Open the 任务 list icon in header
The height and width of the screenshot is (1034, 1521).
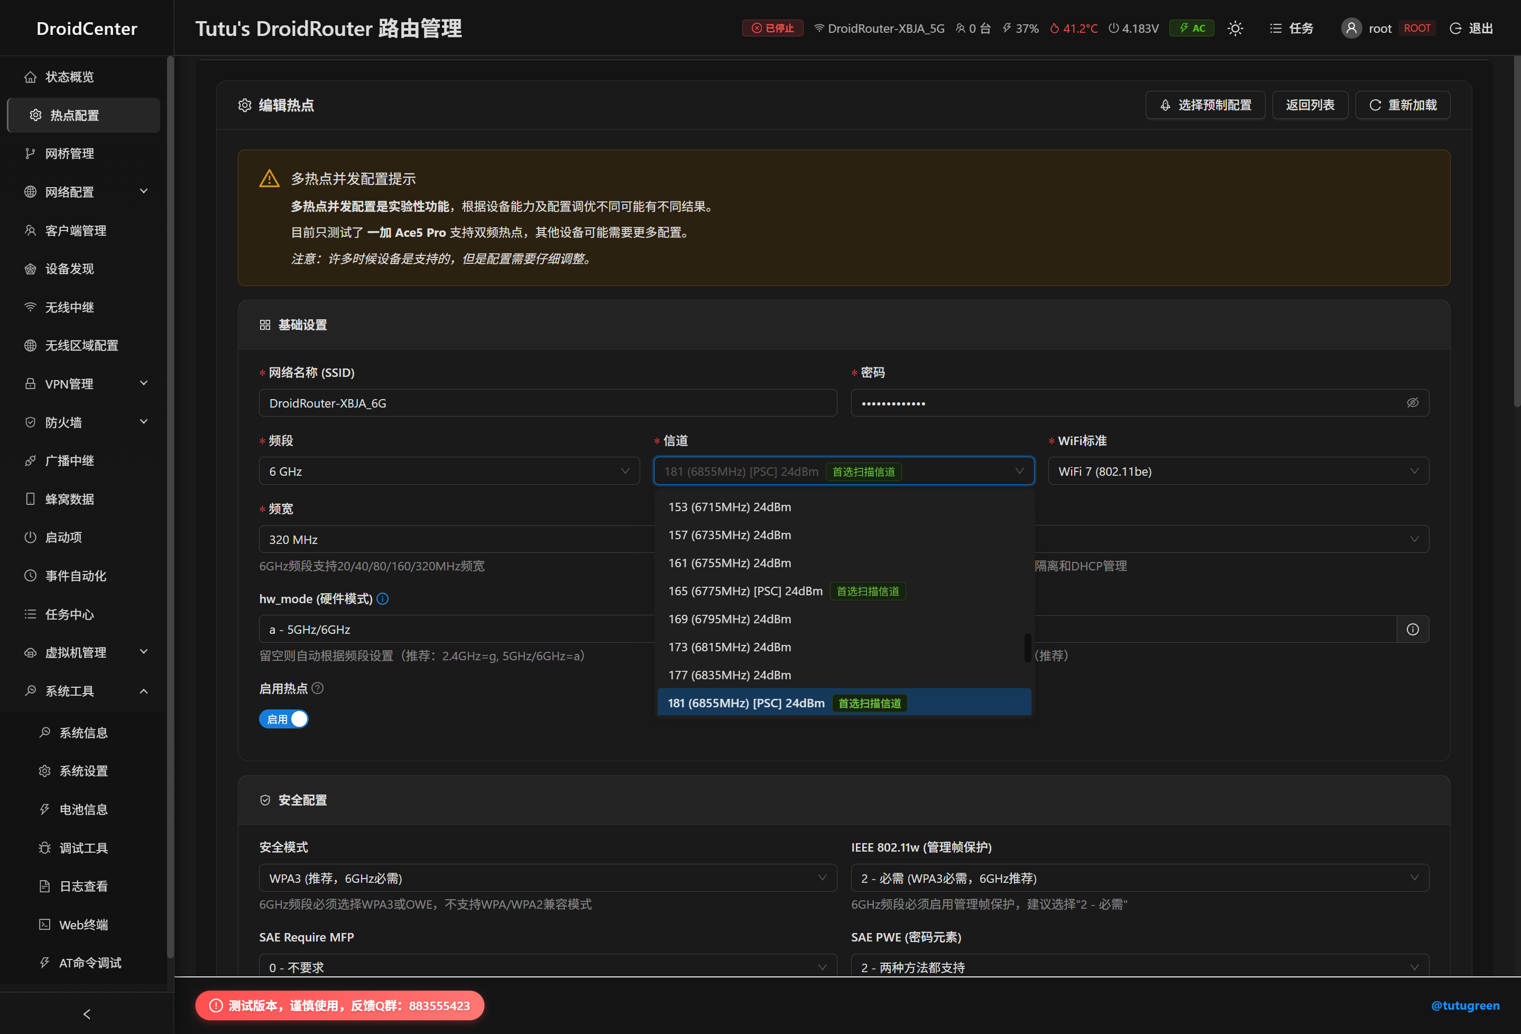point(1275,28)
